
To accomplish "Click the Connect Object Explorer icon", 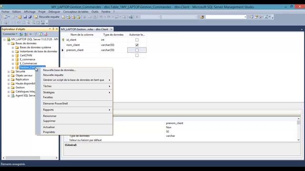I will click(x=21, y=34).
